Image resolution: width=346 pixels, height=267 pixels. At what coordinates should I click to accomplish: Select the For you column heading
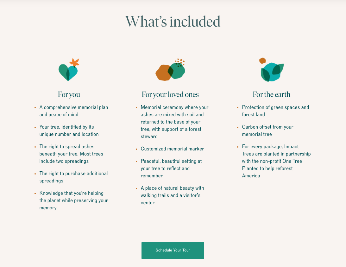pyautogui.click(x=69, y=94)
